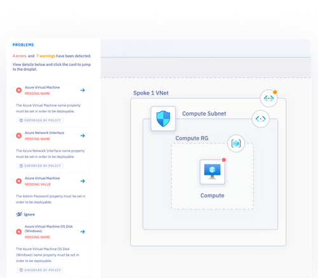Open Azure Network Interface problem arrow
The width and height of the screenshot is (318, 278).
[x=83, y=136]
